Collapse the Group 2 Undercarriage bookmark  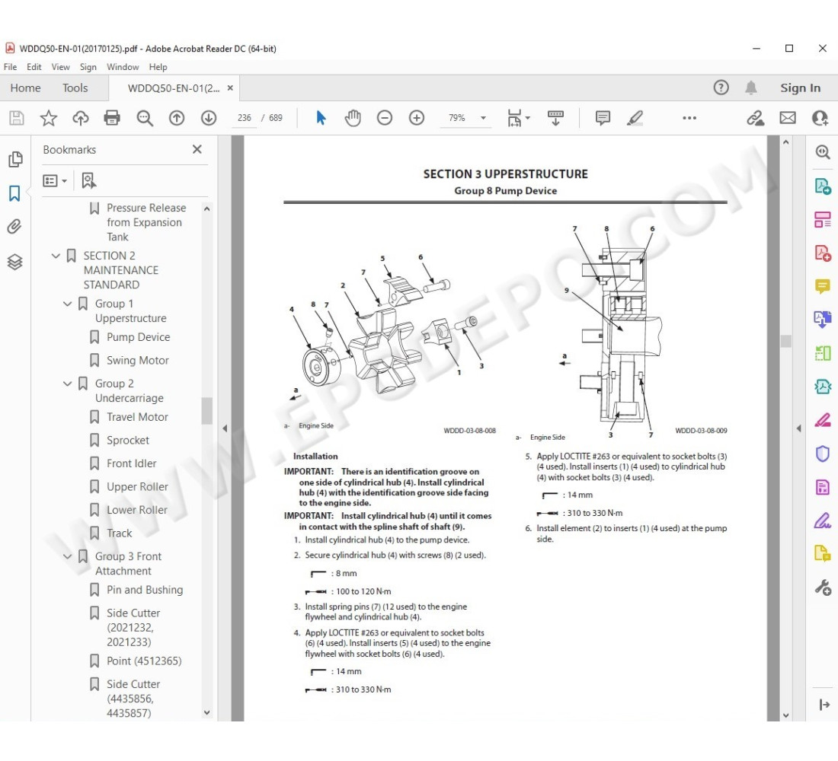point(67,384)
